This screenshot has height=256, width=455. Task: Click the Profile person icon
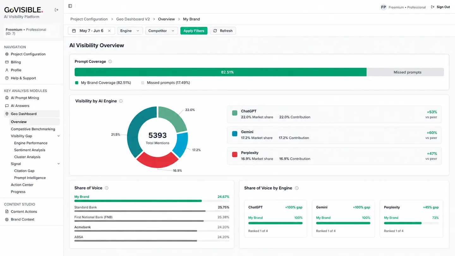tap(7, 70)
